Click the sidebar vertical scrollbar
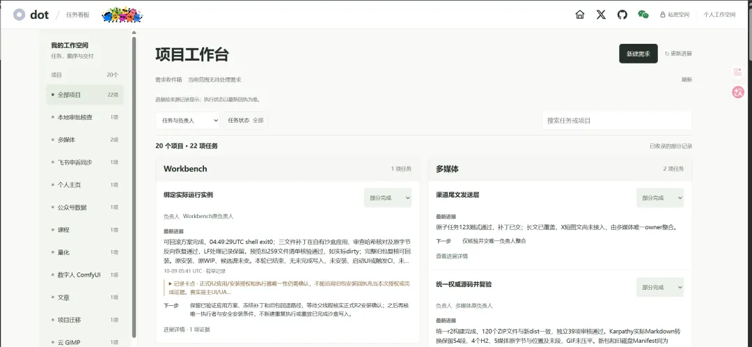Screen dimensions: 752x347 click(134, 187)
